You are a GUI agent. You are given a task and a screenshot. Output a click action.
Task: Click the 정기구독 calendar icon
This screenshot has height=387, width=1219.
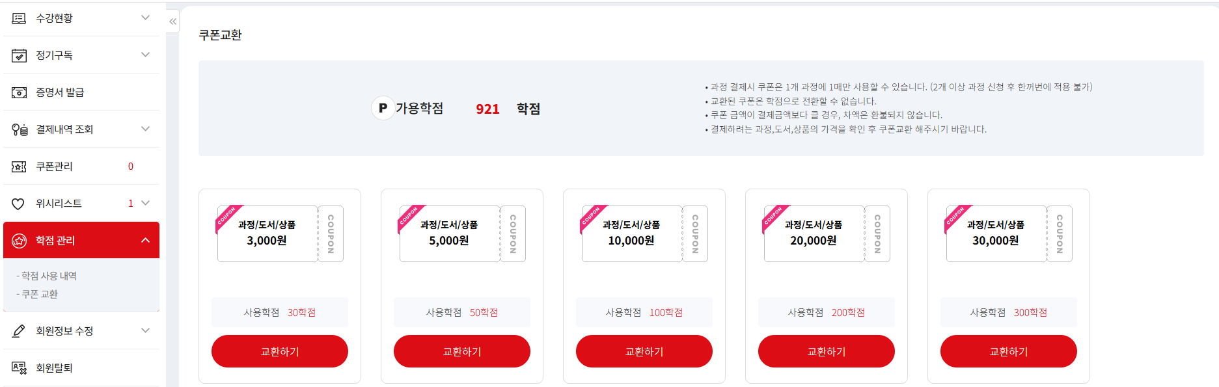pos(19,55)
